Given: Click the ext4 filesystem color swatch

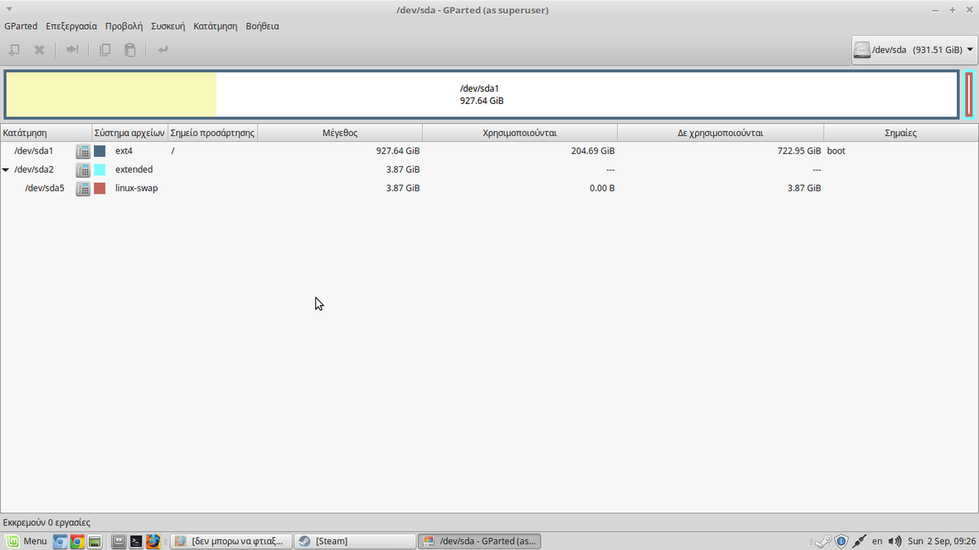Looking at the screenshot, I should coord(99,151).
